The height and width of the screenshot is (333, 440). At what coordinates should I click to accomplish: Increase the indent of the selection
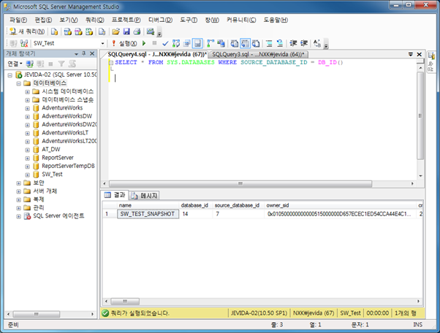(304, 43)
